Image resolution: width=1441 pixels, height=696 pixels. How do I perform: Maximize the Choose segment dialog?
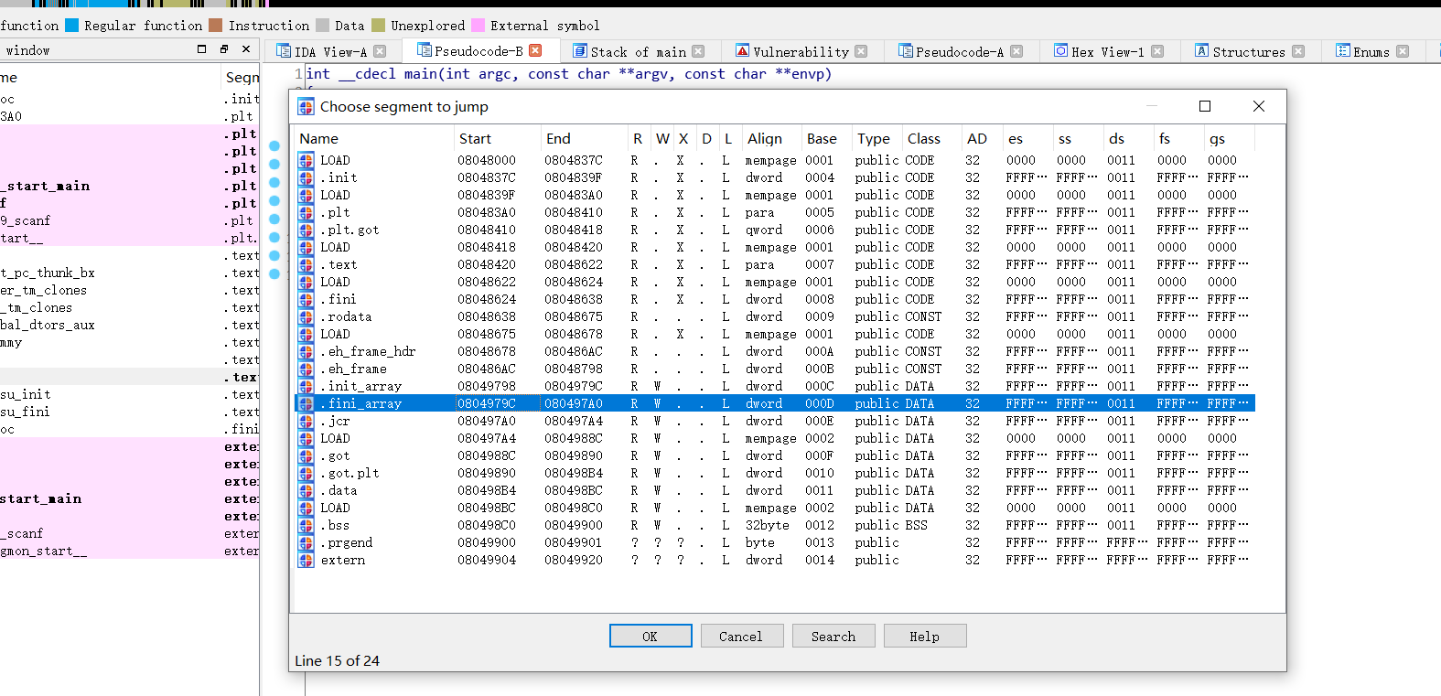[x=1205, y=106]
